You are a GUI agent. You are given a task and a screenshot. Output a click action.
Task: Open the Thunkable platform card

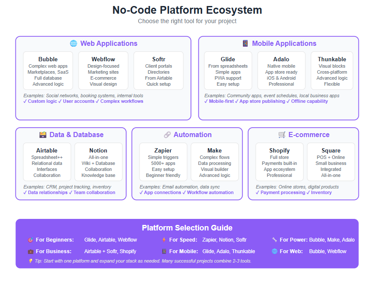point(332,71)
